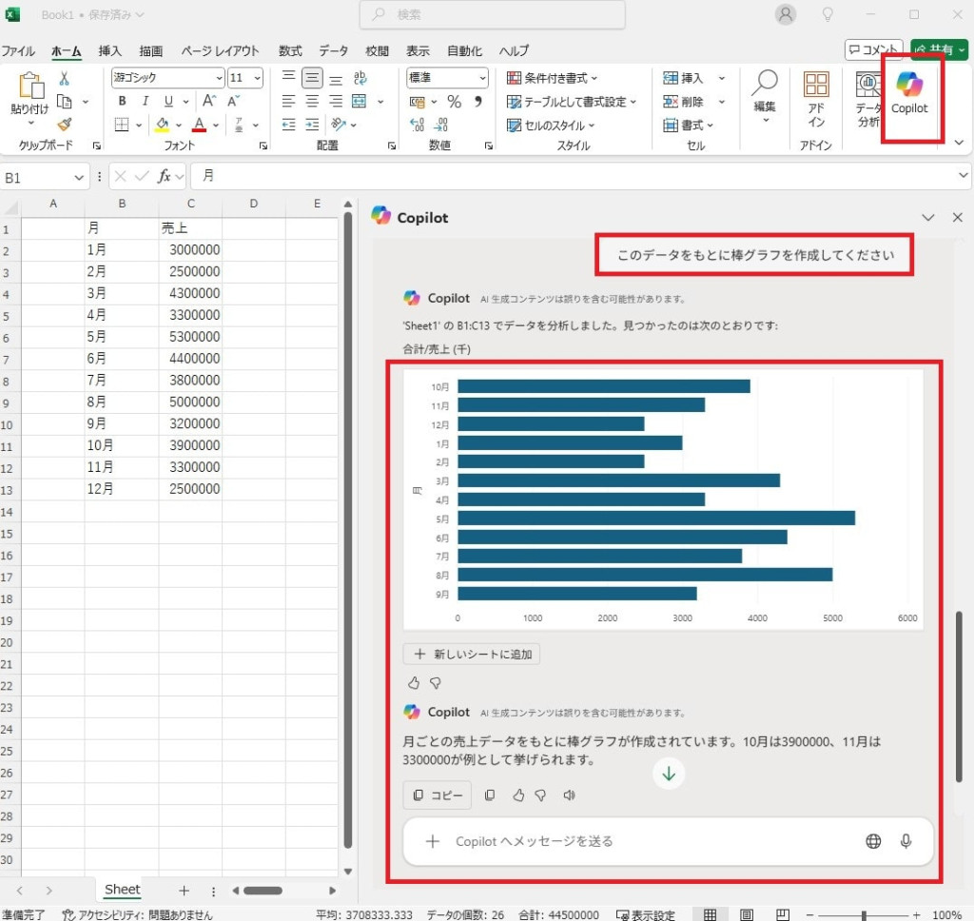
Task: Decrease the font size
Action: [234, 101]
